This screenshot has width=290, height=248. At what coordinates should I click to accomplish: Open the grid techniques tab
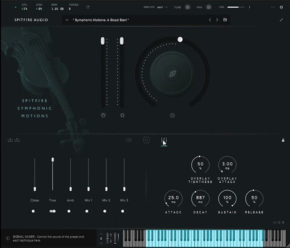(129, 140)
